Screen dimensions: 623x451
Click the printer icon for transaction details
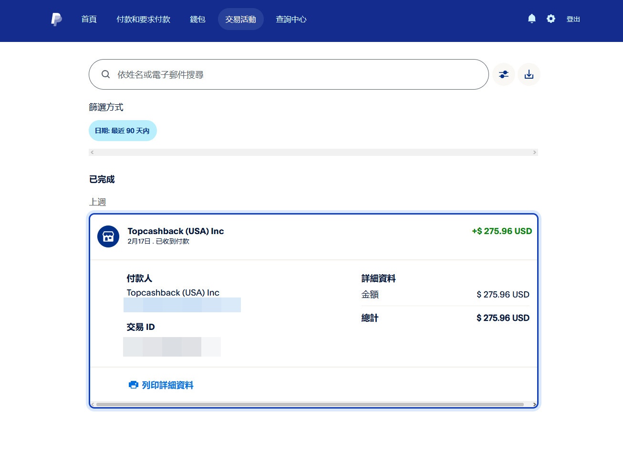coord(133,385)
